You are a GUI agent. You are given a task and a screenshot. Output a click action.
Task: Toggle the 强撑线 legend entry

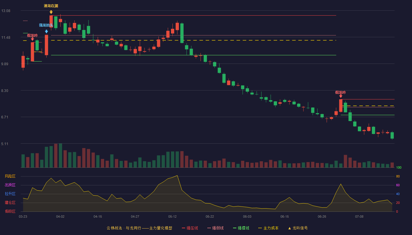(x=241, y=228)
